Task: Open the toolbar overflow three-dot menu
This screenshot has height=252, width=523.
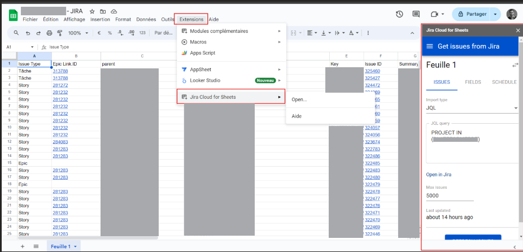Action: (x=368, y=33)
